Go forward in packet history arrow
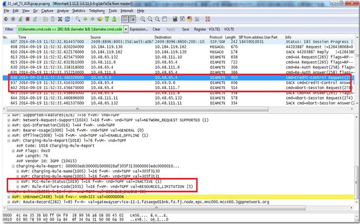Viewport: 360px width, 224px height. pos(92,19)
